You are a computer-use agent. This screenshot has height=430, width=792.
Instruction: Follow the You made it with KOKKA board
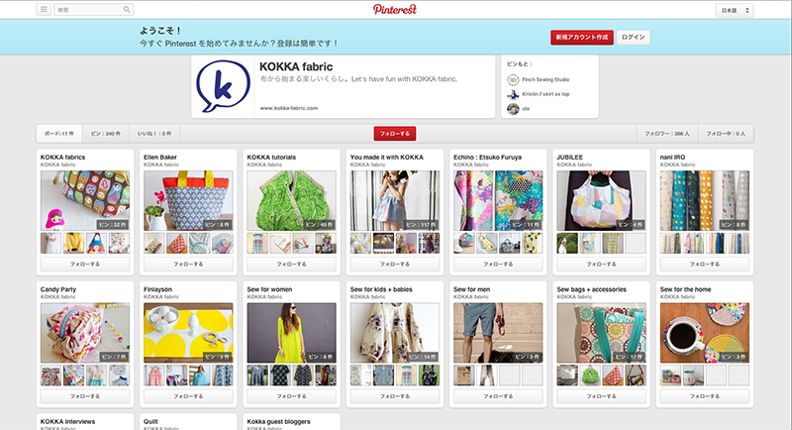coord(394,264)
